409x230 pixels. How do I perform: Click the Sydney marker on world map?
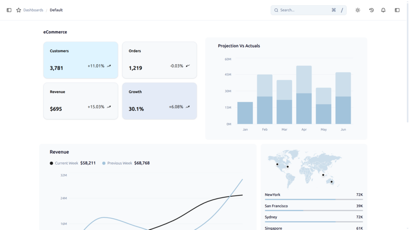332,182
